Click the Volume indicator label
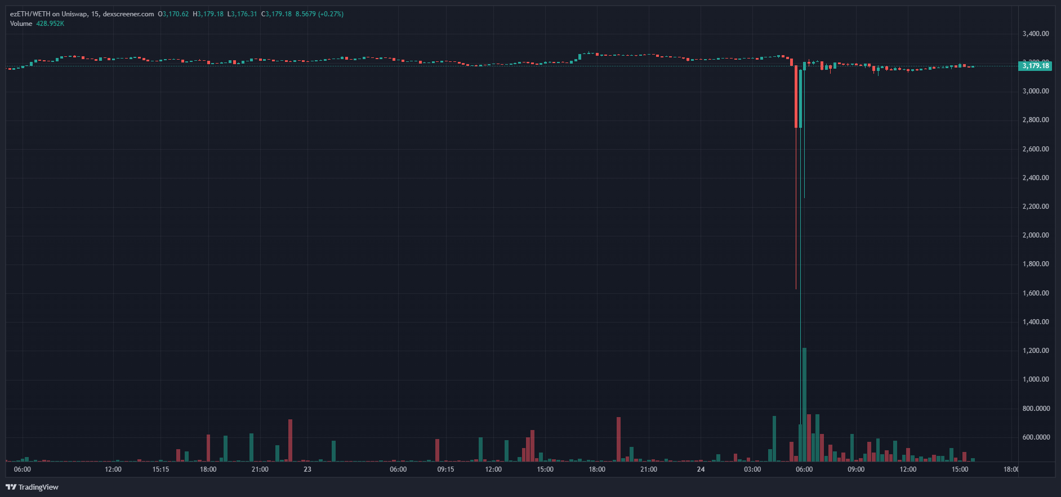The image size is (1061, 497). point(21,24)
